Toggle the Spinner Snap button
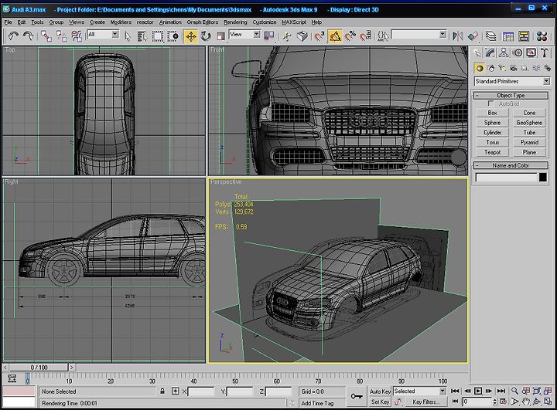Image resolution: width=557 pixels, height=410 pixels. pos(365,36)
